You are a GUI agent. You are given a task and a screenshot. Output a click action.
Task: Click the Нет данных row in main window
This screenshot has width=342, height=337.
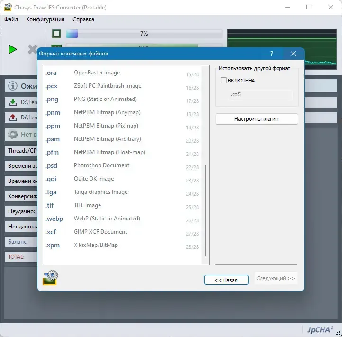(x=21, y=227)
